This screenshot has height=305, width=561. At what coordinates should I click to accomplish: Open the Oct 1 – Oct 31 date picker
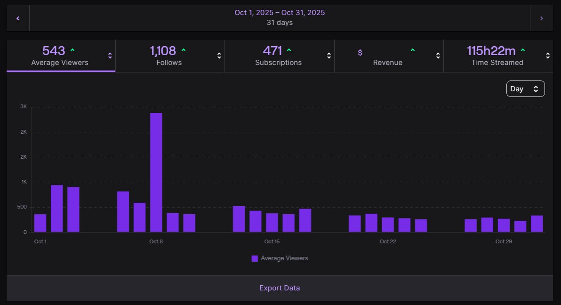(280, 18)
